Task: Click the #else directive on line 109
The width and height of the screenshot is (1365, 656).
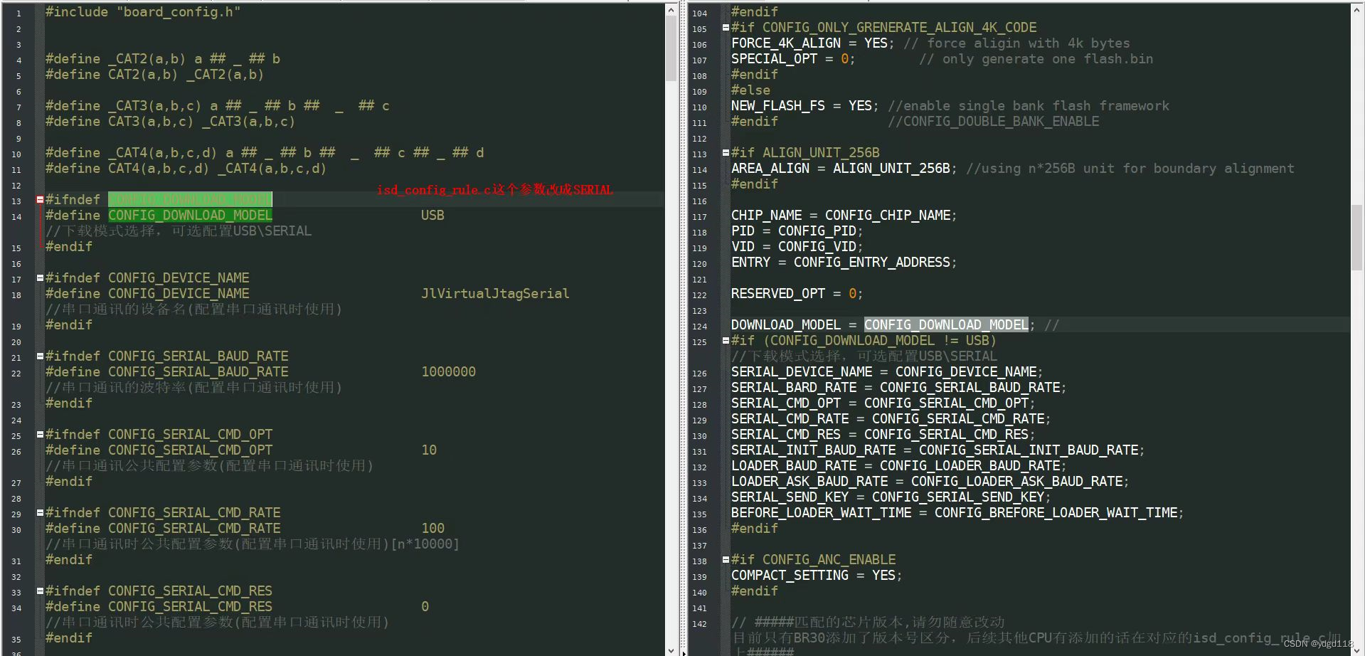Action: tap(750, 90)
